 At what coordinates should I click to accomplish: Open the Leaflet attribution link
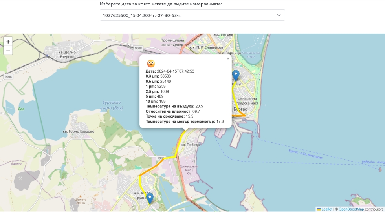tap(326, 209)
